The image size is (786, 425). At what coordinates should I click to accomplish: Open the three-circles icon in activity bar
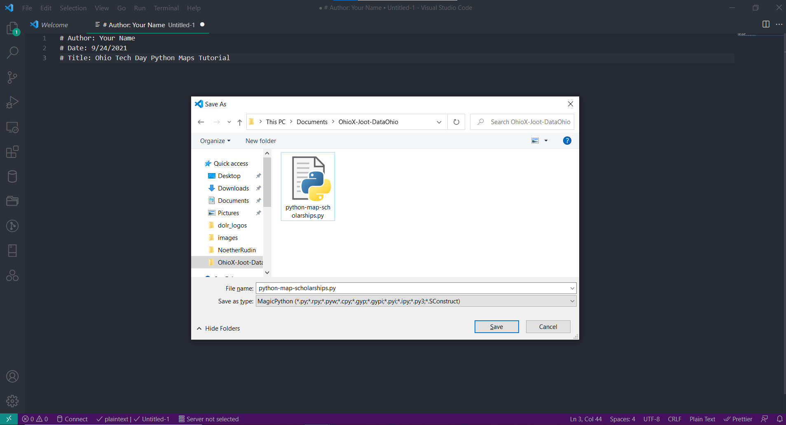point(12,275)
